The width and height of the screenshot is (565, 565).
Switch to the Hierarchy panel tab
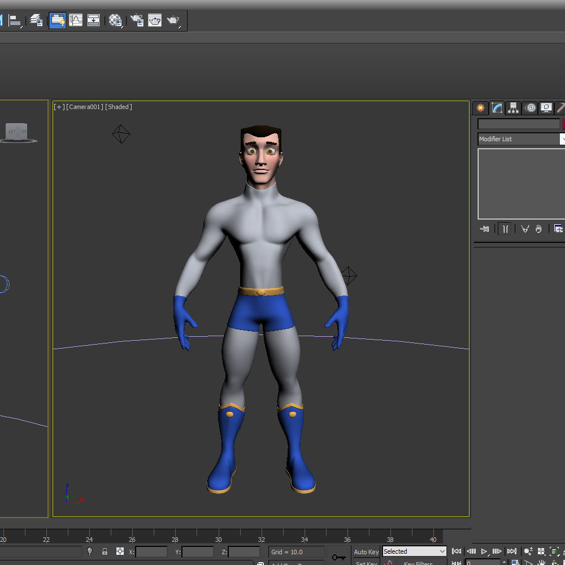coord(513,108)
